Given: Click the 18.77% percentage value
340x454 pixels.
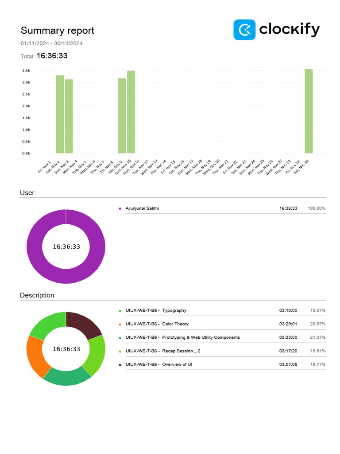Looking at the screenshot, I should pyautogui.click(x=318, y=364).
